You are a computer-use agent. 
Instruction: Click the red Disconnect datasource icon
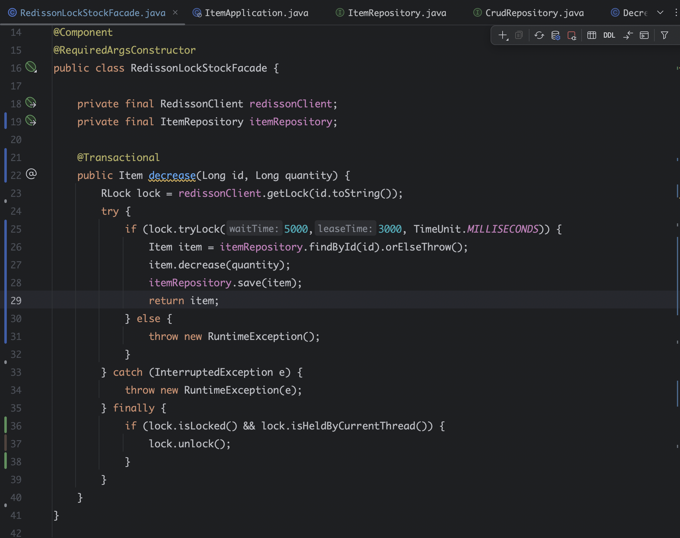click(571, 35)
